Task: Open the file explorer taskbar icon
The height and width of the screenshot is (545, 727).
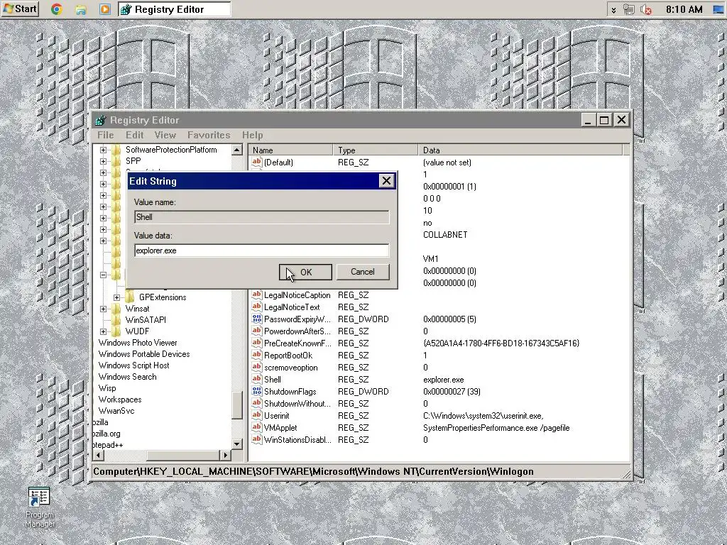Action: [x=81, y=9]
